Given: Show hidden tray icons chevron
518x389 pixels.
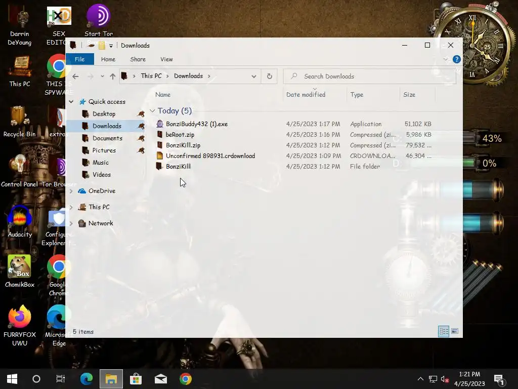Looking at the screenshot, I should coord(420,379).
